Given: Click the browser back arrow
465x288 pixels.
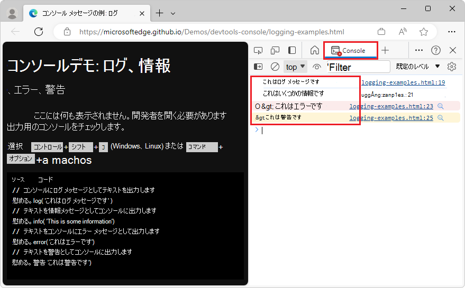Looking at the screenshot, I should point(15,31).
